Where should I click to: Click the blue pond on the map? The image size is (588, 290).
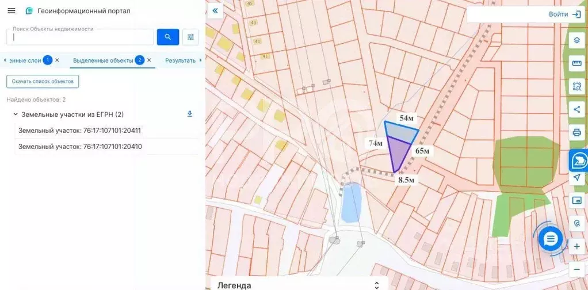(x=352, y=203)
